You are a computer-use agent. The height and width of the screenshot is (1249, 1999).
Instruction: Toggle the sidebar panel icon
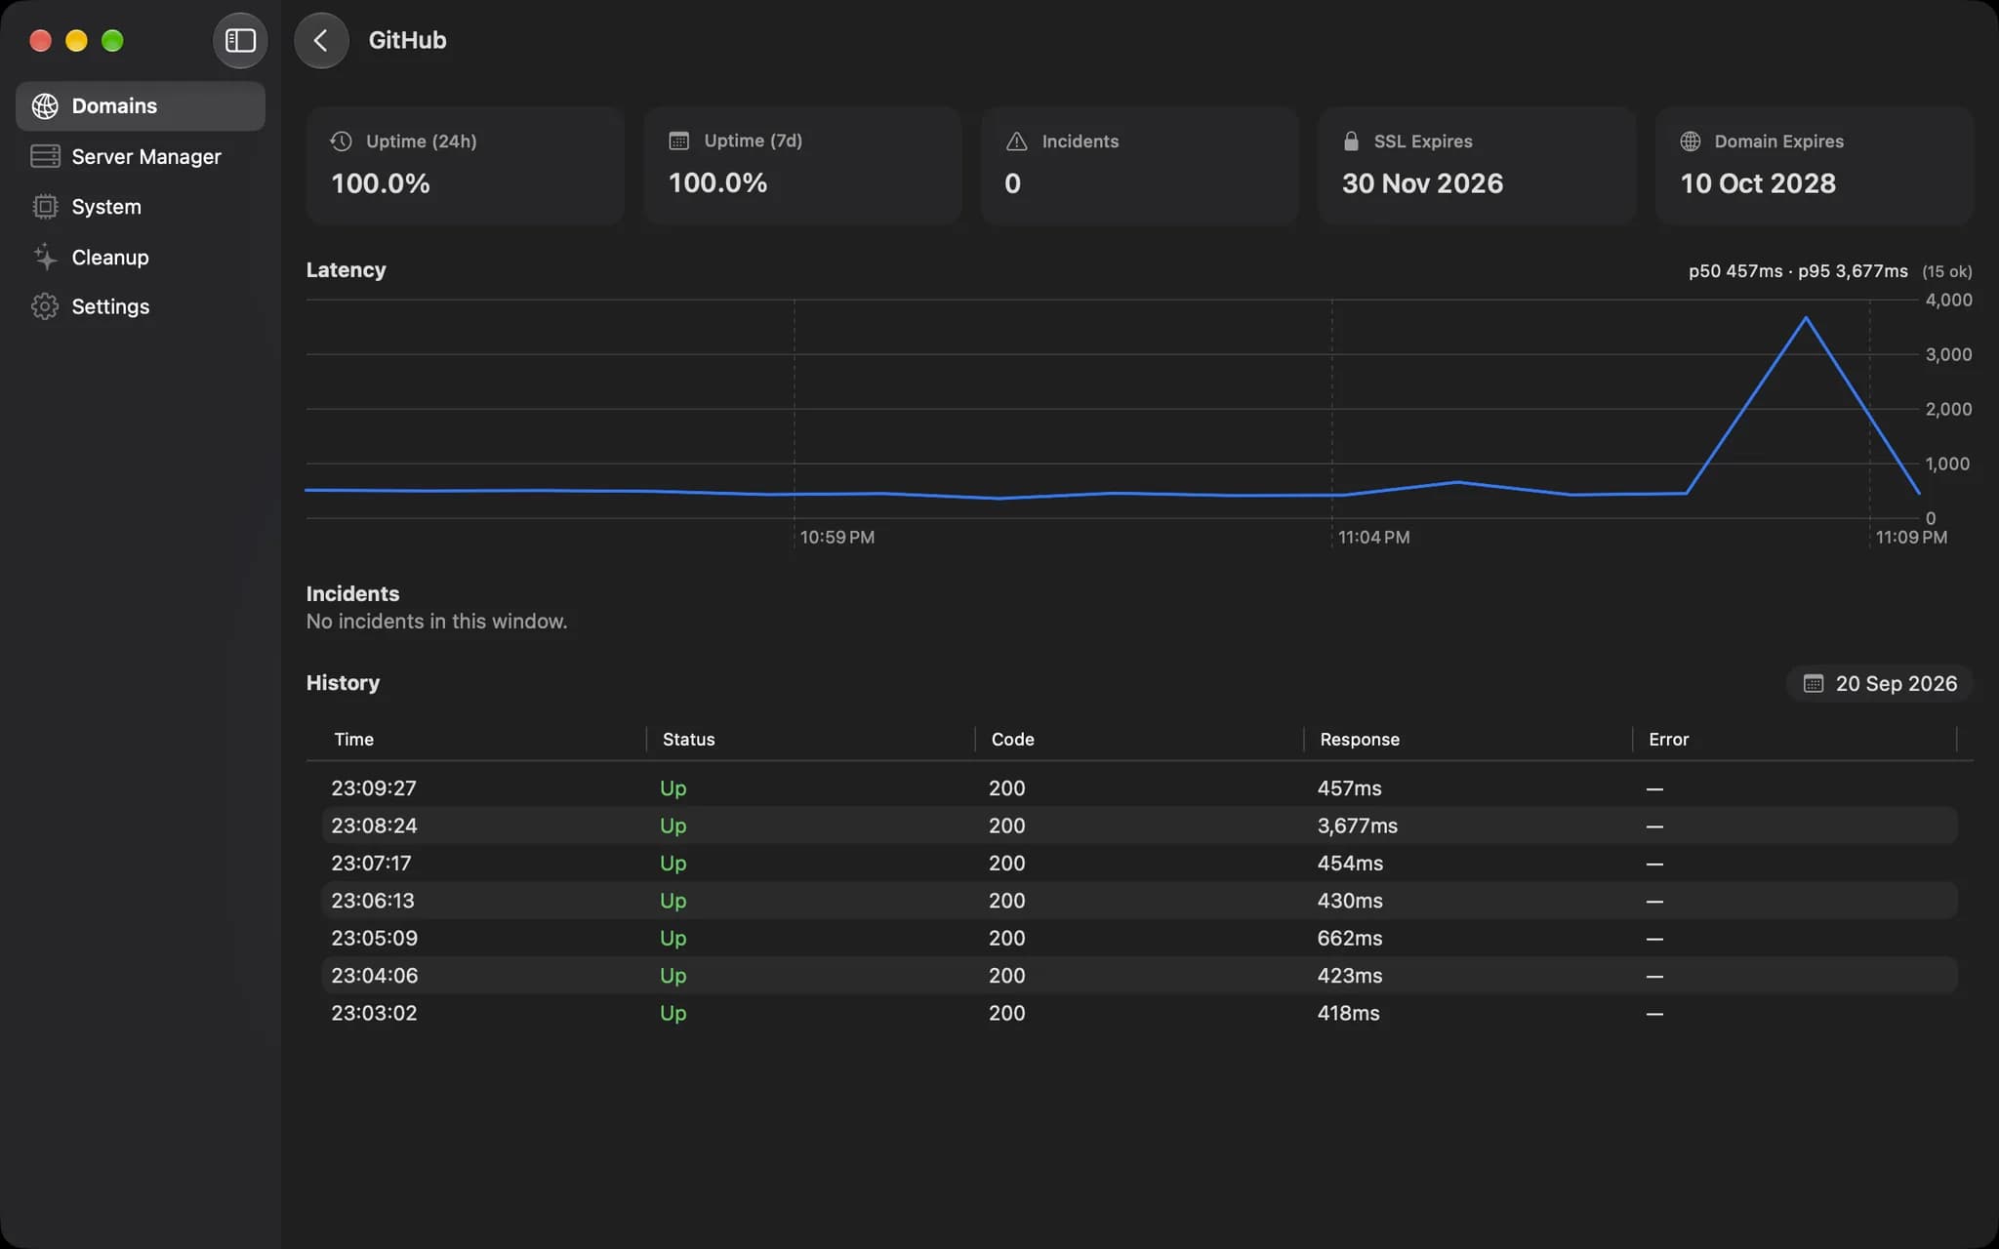240,40
